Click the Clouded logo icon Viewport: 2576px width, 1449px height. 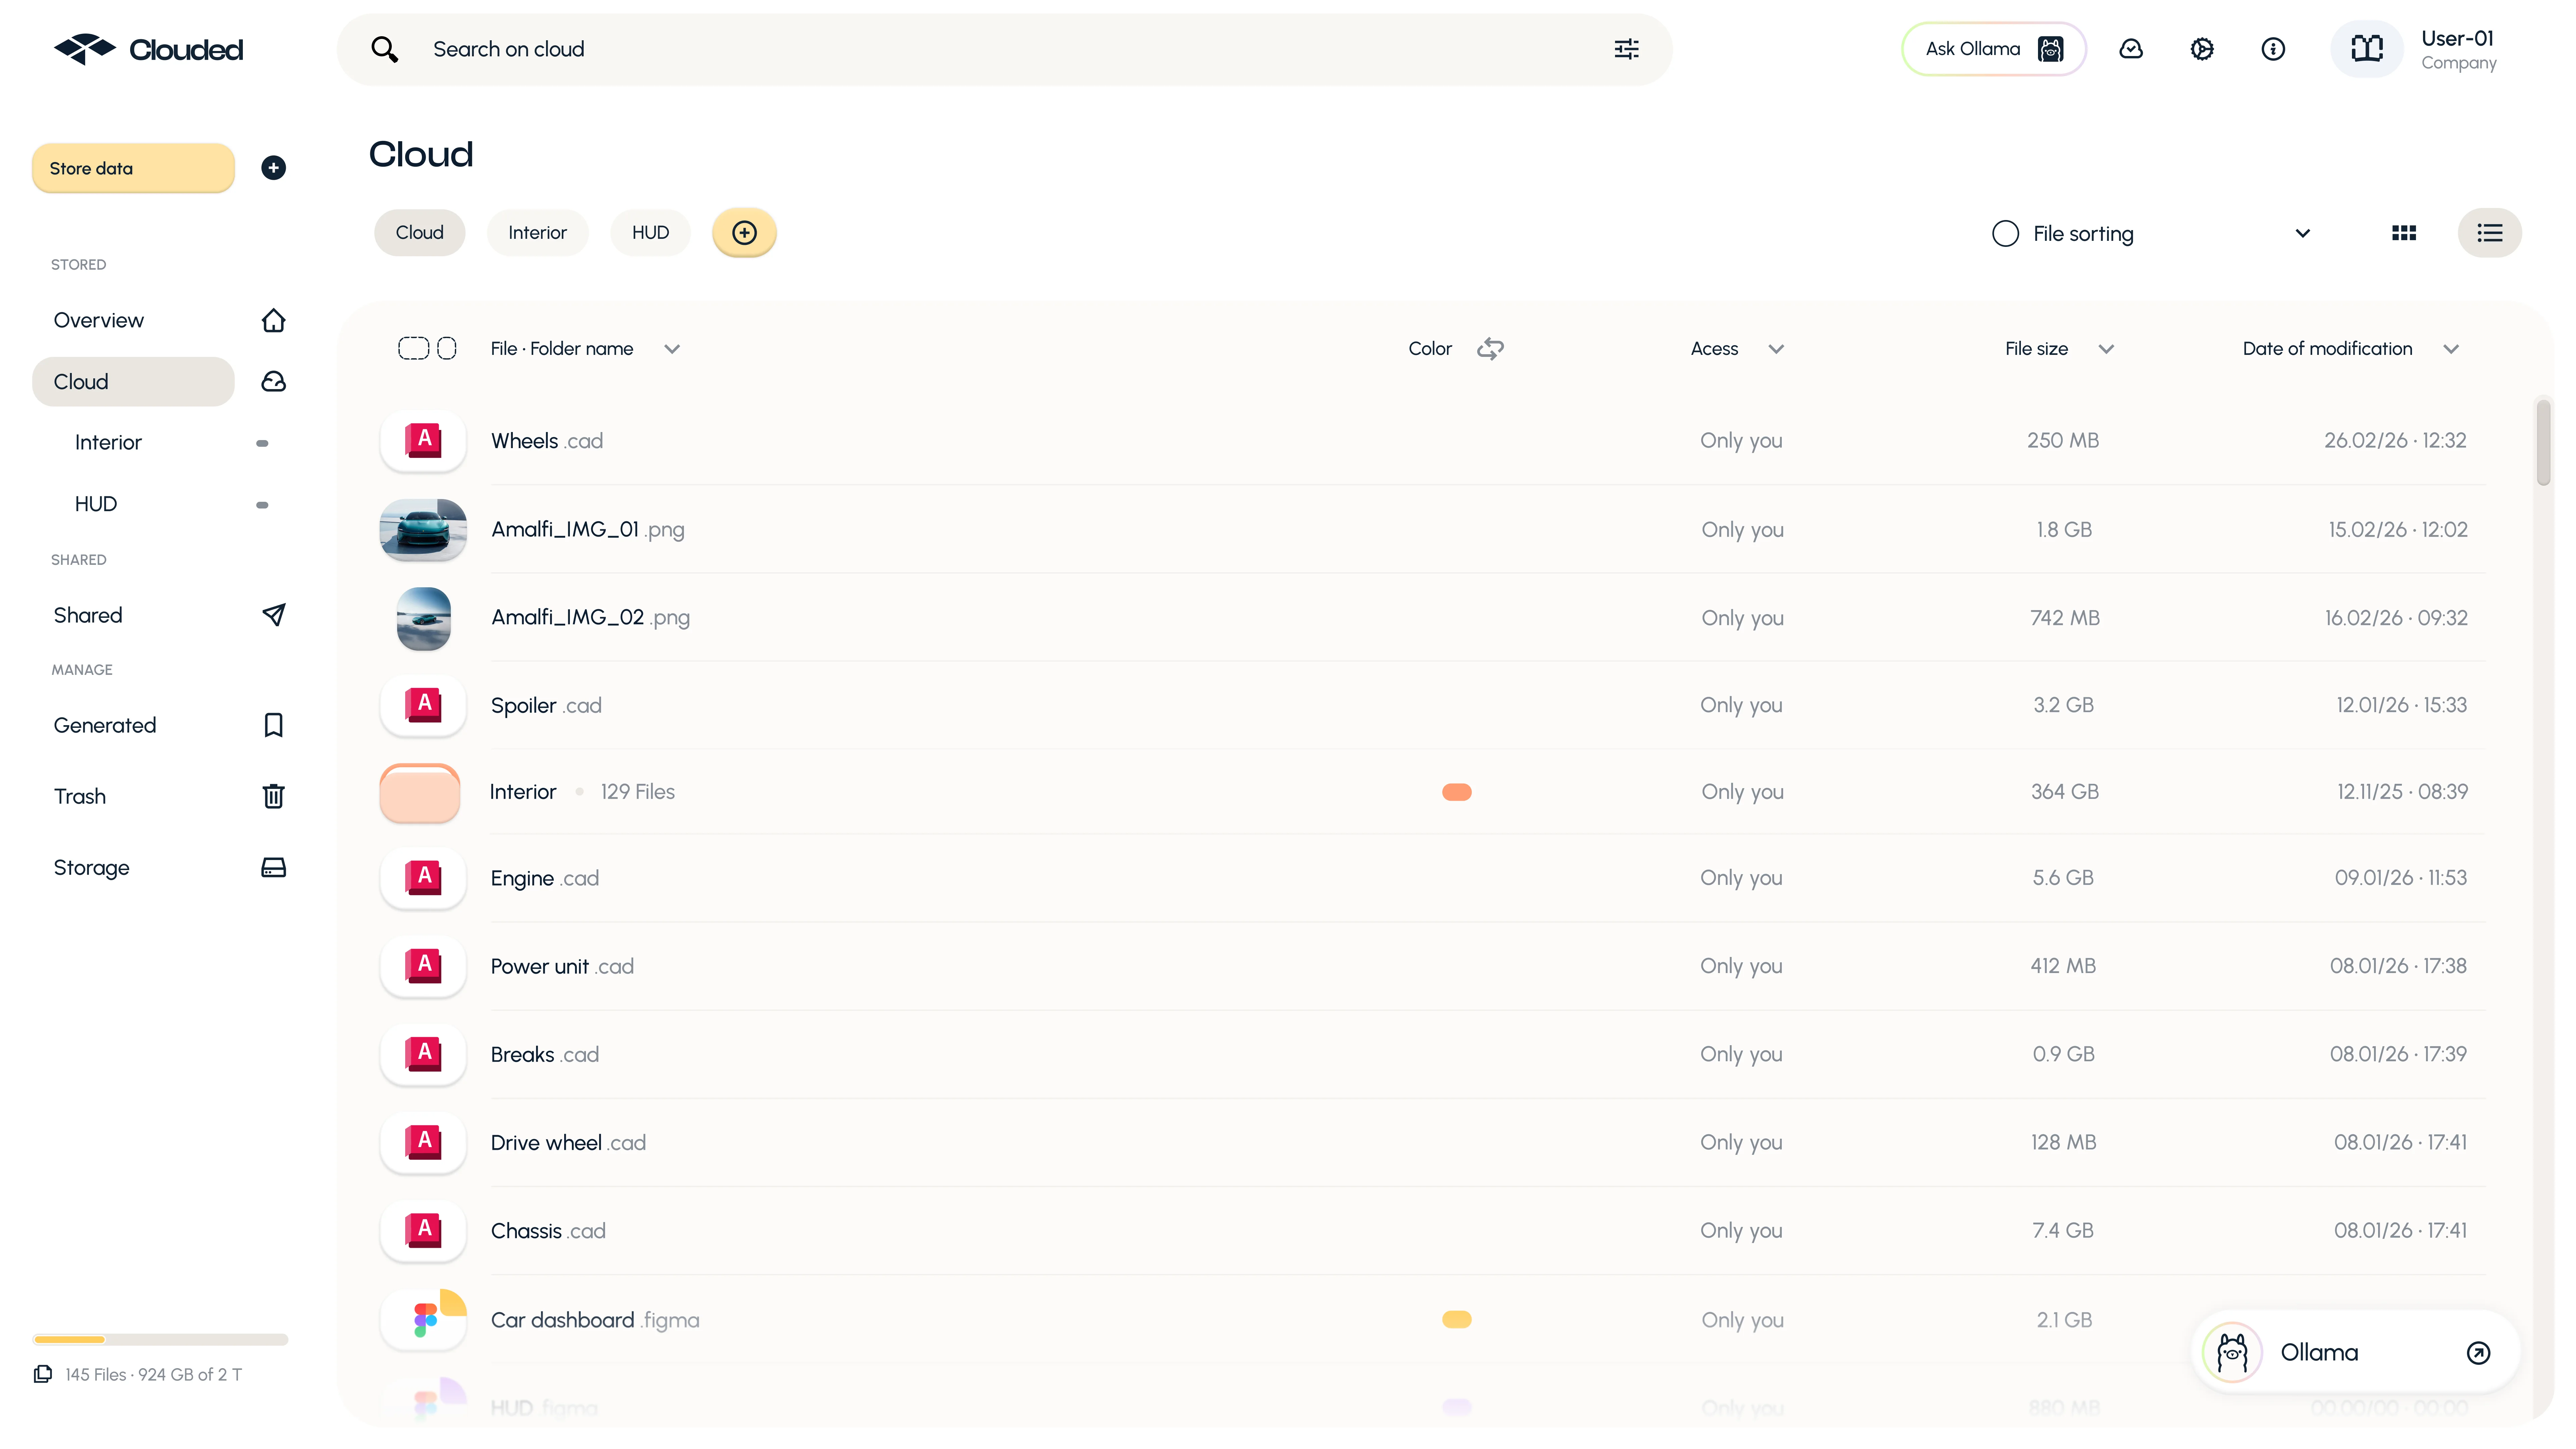[85, 49]
